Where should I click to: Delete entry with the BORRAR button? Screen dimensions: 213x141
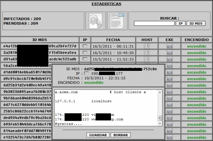pos(121,135)
